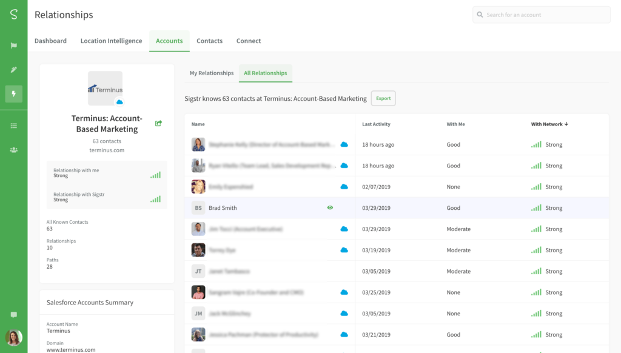
Task: Click the JM initials avatar
Action: (x=198, y=314)
